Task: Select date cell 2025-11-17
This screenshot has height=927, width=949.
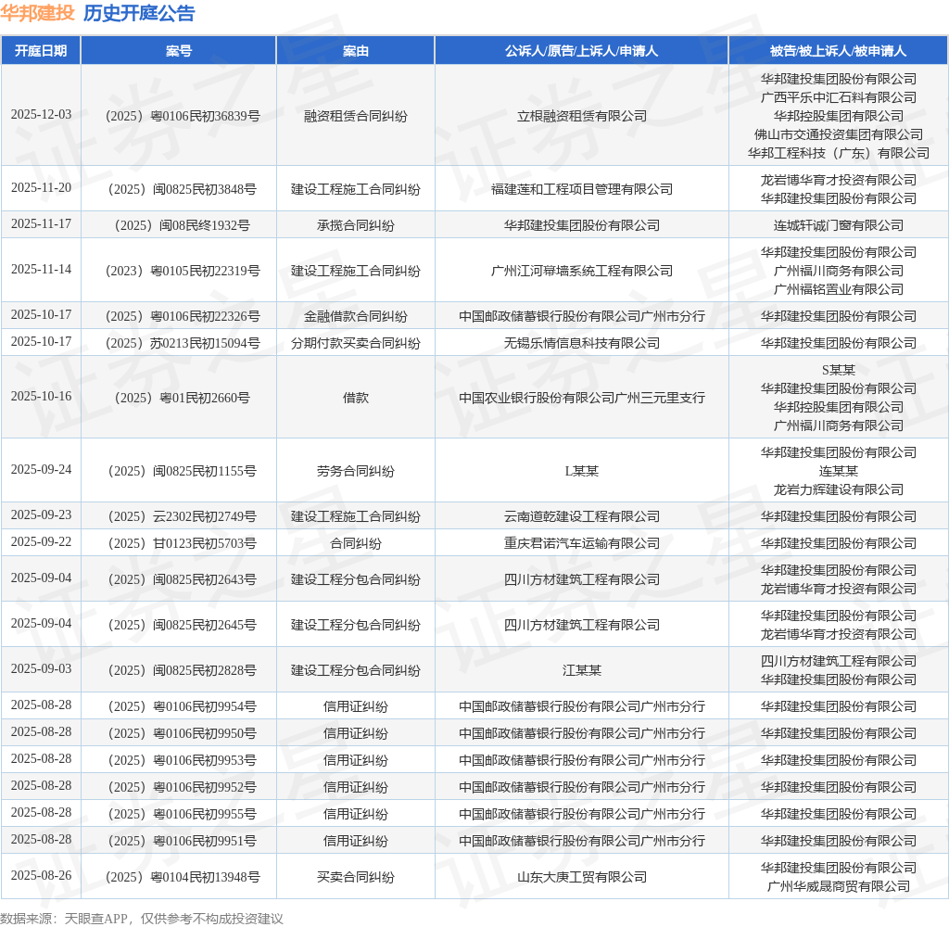Action: coord(41,224)
